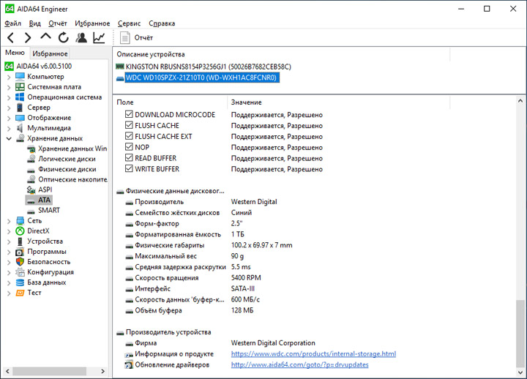This screenshot has width=527, height=379.
Task: Click the AIDA64 v6.00.5100 root node icon
Action: click(9, 66)
